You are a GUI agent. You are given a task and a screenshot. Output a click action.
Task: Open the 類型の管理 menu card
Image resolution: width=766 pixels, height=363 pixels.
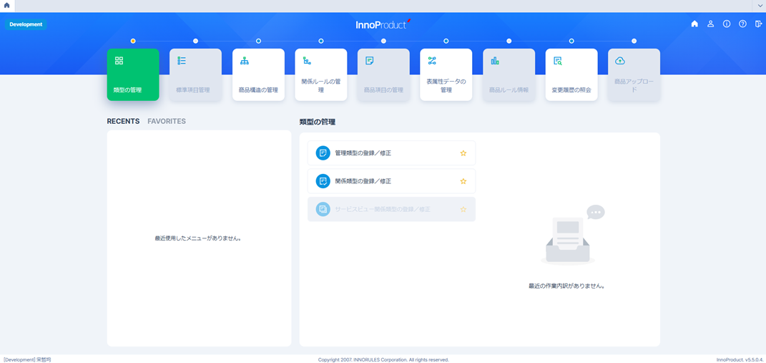click(133, 74)
